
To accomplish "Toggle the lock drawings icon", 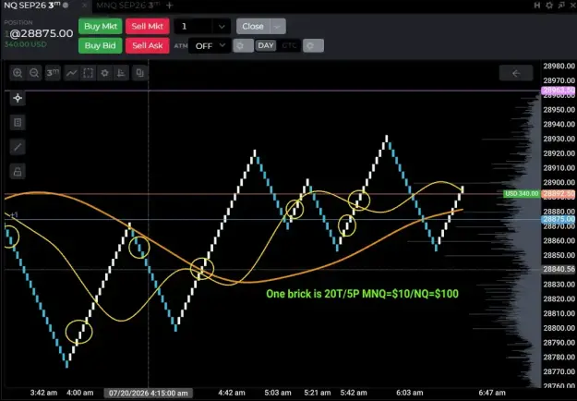I will [x=18, y=171].
